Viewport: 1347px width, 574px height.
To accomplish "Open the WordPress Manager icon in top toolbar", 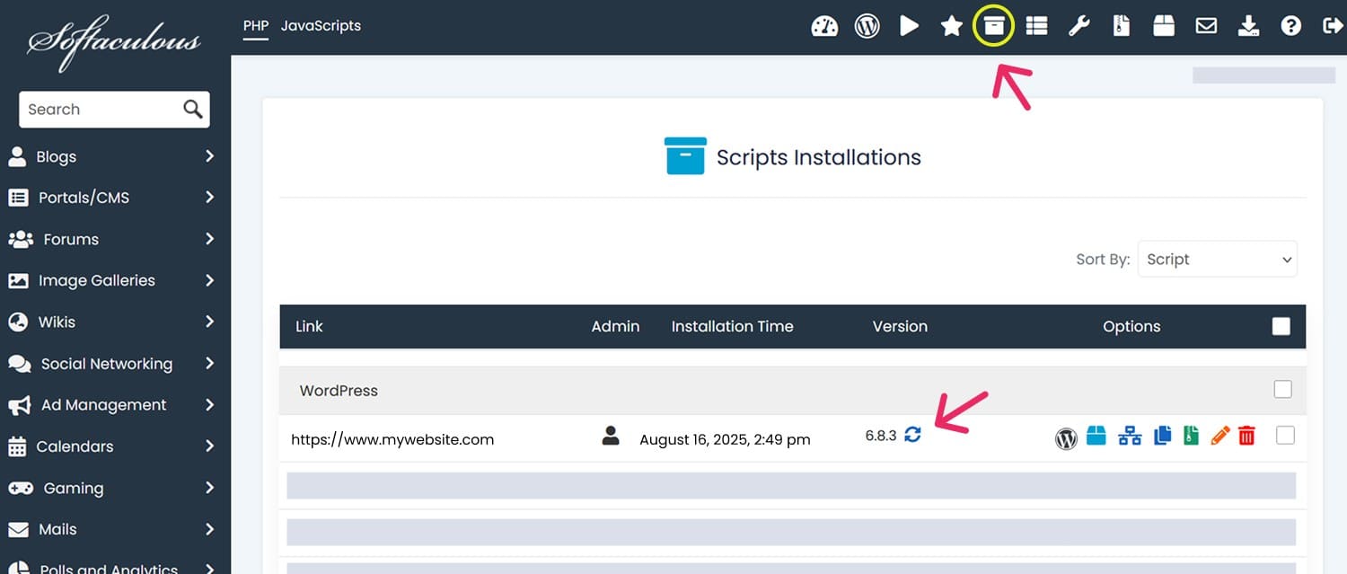I will [x=867, y=25].
